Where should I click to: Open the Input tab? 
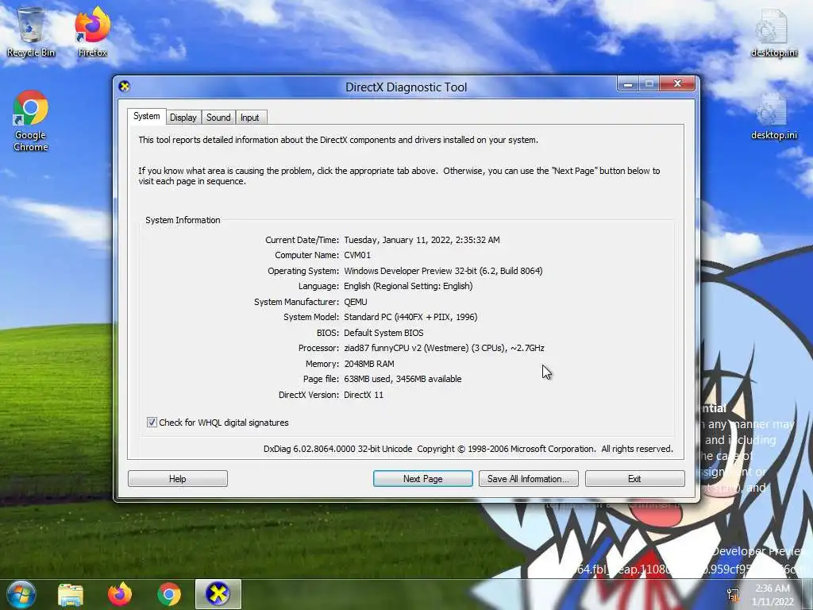[x=250, y=118]
